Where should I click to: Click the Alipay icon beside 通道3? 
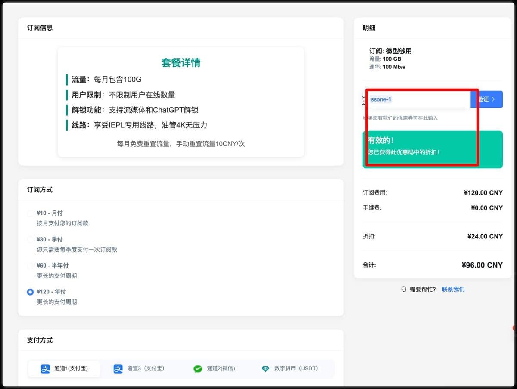(x=118, y=369)
